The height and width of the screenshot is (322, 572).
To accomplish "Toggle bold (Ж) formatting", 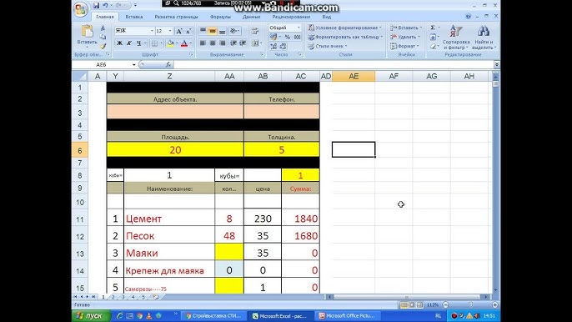I will tap(119, 43).
